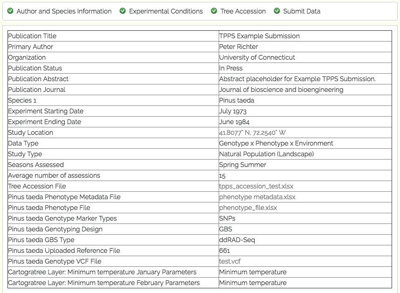Select the Submit Data step
Viewport: 400px width, 293px height.
point(302,11)
